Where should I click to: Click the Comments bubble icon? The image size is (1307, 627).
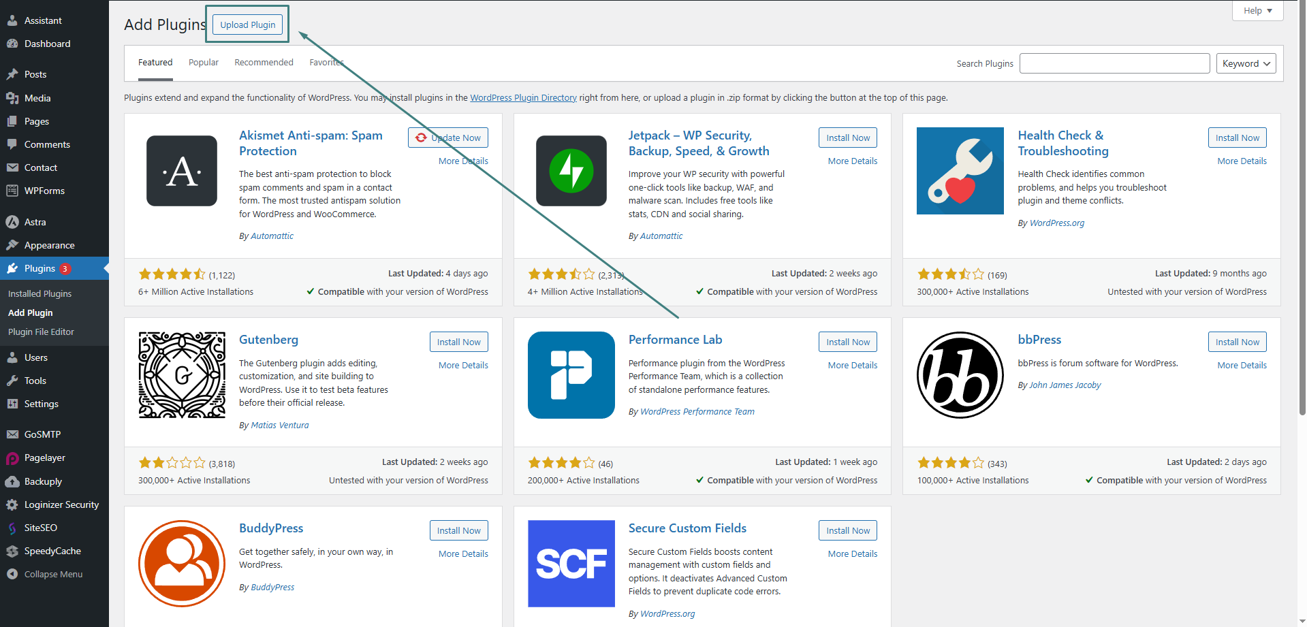(12, 144)
